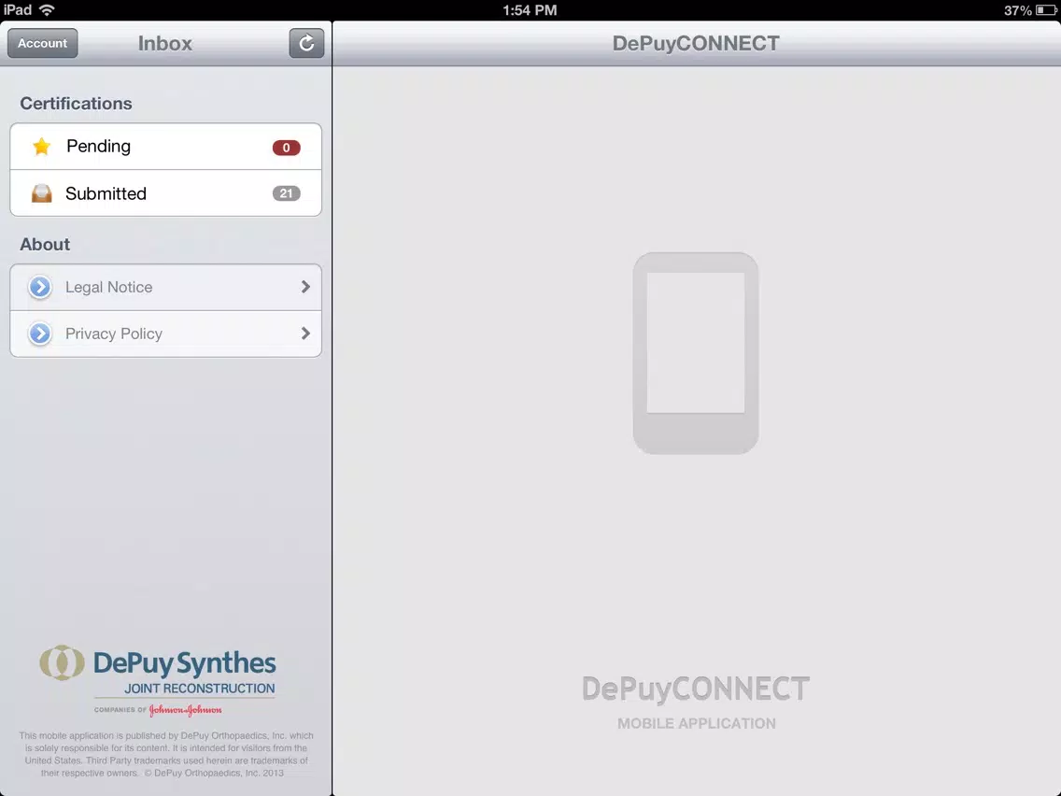Click the About section heading
The height and width of the screenshot is (796, 1061).
[x=45, y=245]
